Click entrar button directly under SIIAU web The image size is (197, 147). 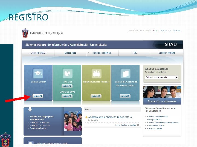click(x=67, y=86)
